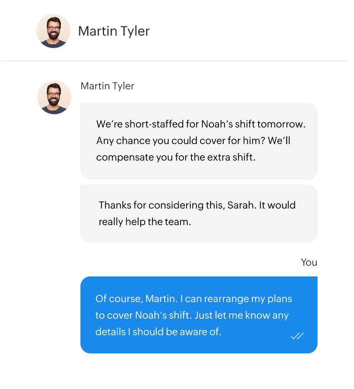Click the divider line below the chat header
The image size is (354, 389).
tap(177, 60)
